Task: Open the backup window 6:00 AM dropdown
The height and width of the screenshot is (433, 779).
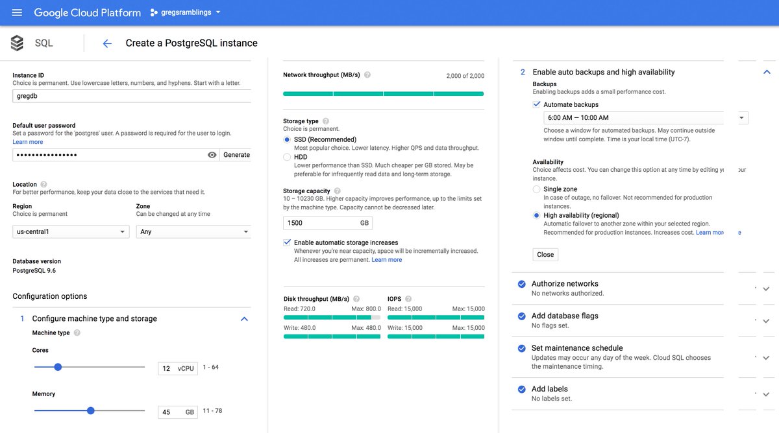Action: pos(646,118)
